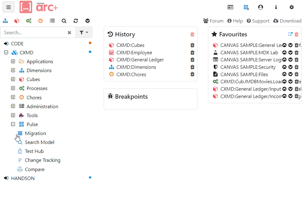The width and height of the screenshot is (307, 213).
Task: Open the processes gears toolbar icon
Action: pyautogui.click(x=29, y=21)
